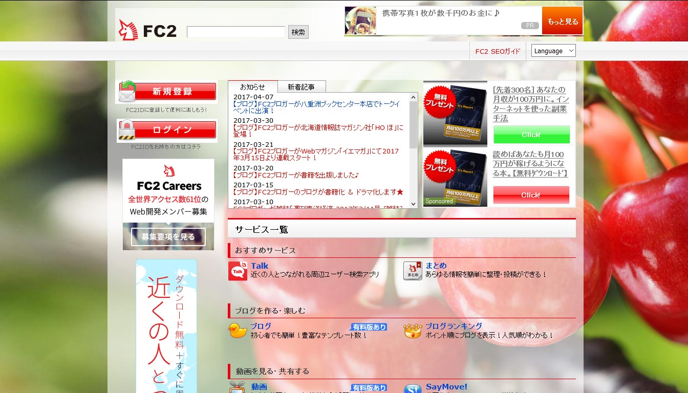Open the 動画 text link

tap(259, 387)
